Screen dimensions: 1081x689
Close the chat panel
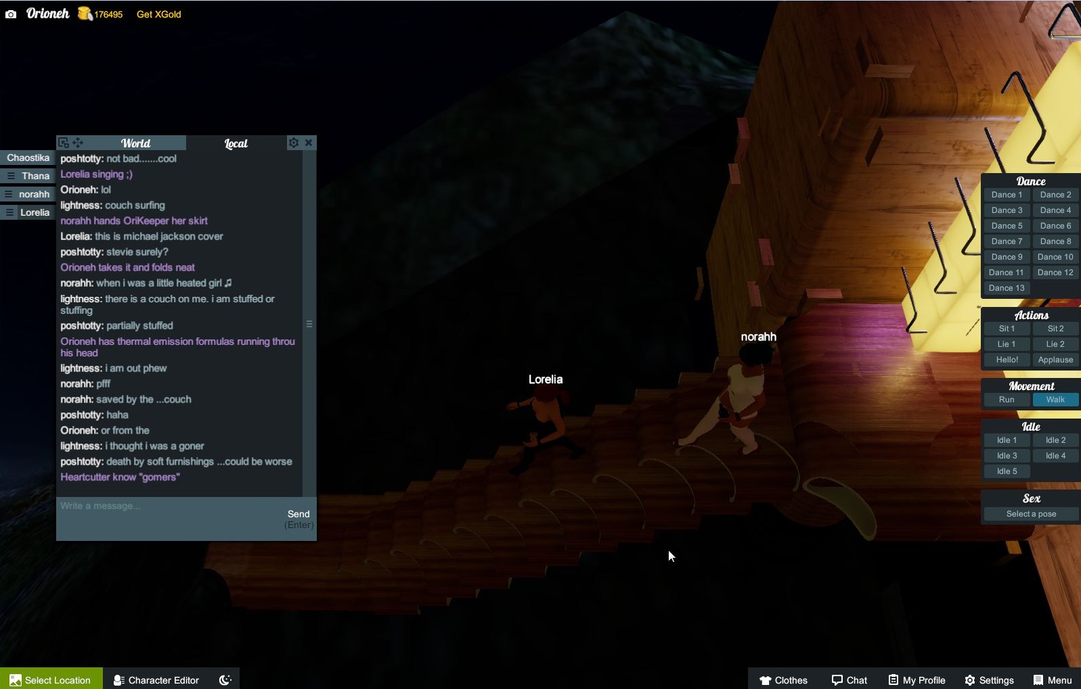(309, 143)
